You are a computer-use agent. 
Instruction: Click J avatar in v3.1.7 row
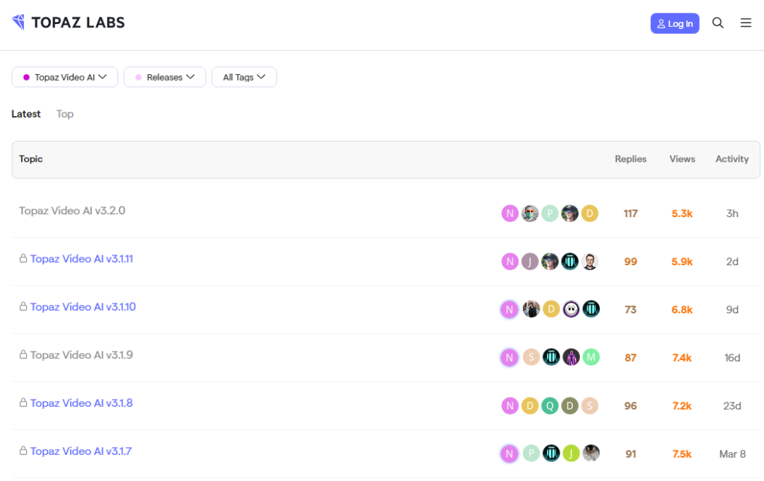point(571,453)
